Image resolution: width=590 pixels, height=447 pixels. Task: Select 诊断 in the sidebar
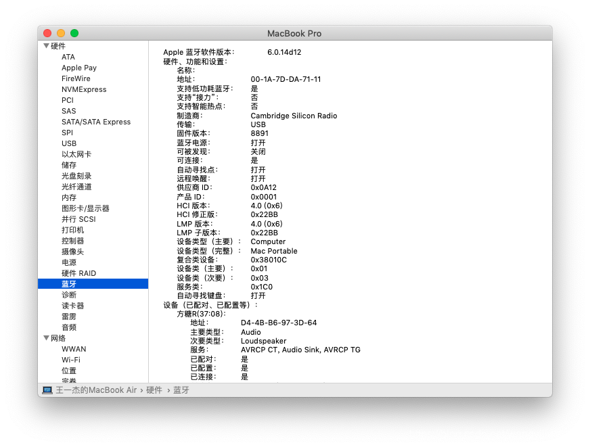[69, 295]
